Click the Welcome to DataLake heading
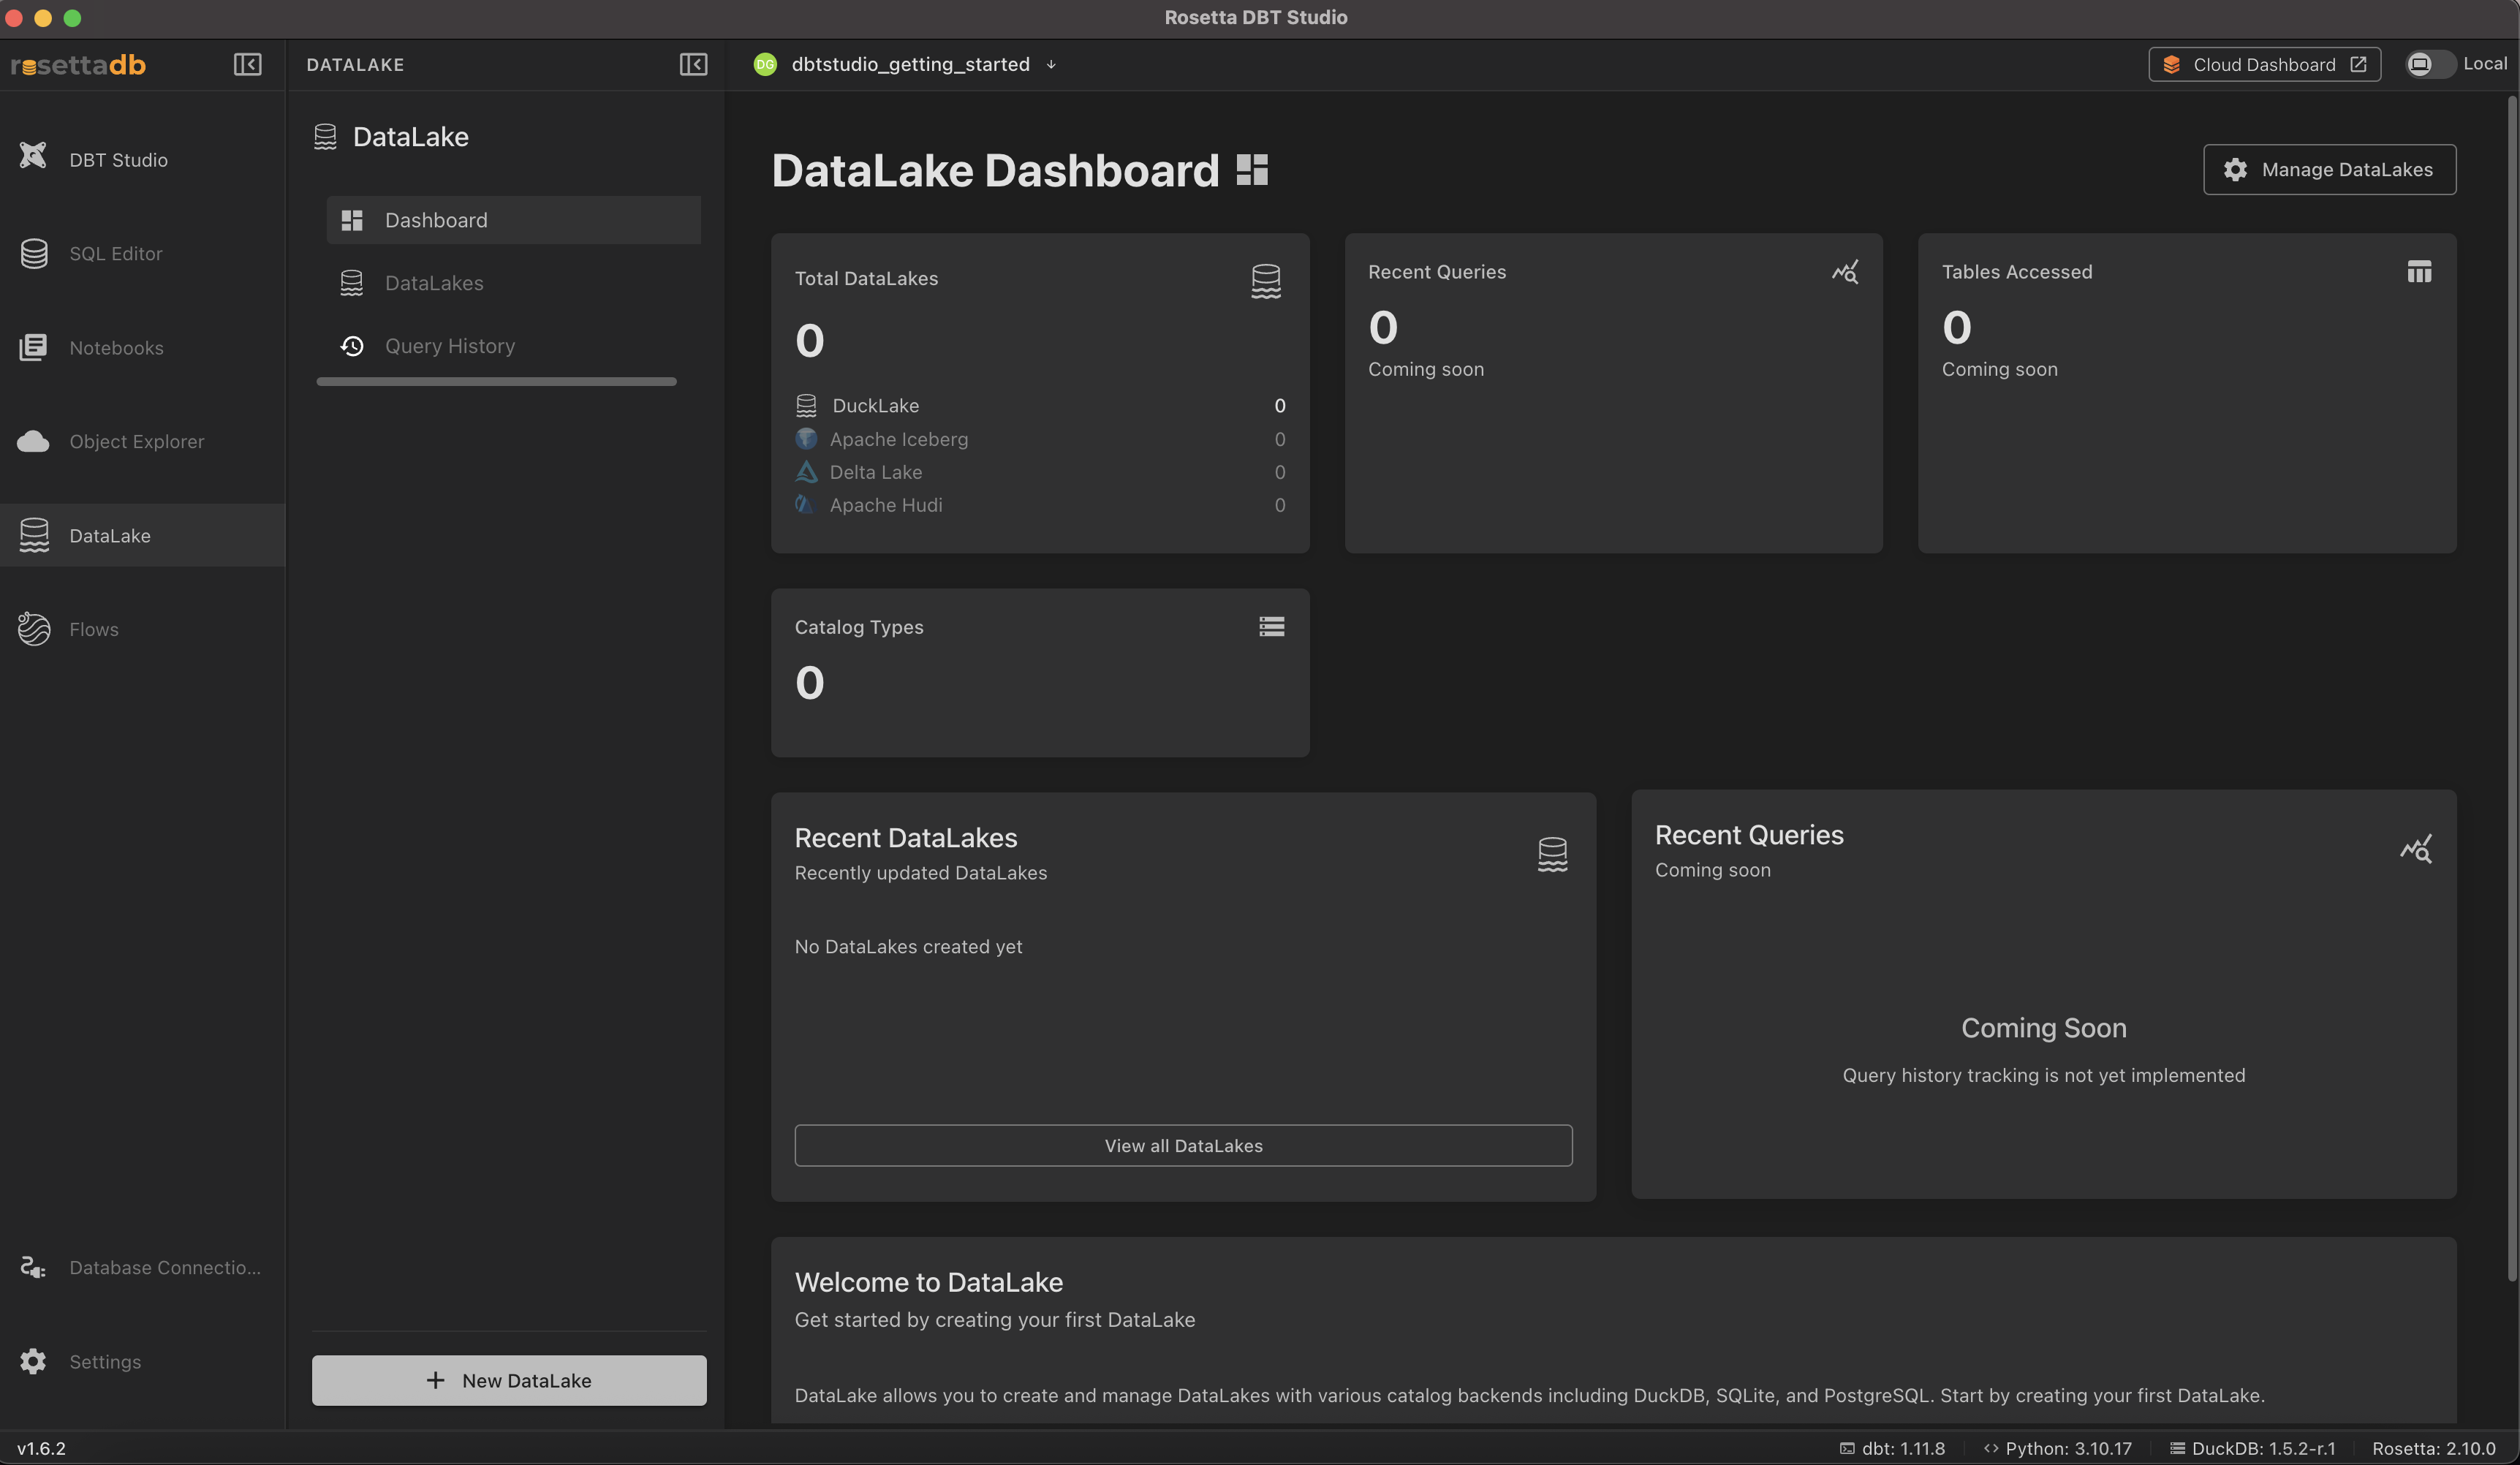 point(928,1282)
